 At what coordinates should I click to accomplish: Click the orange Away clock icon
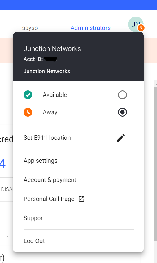coord(28,112)
